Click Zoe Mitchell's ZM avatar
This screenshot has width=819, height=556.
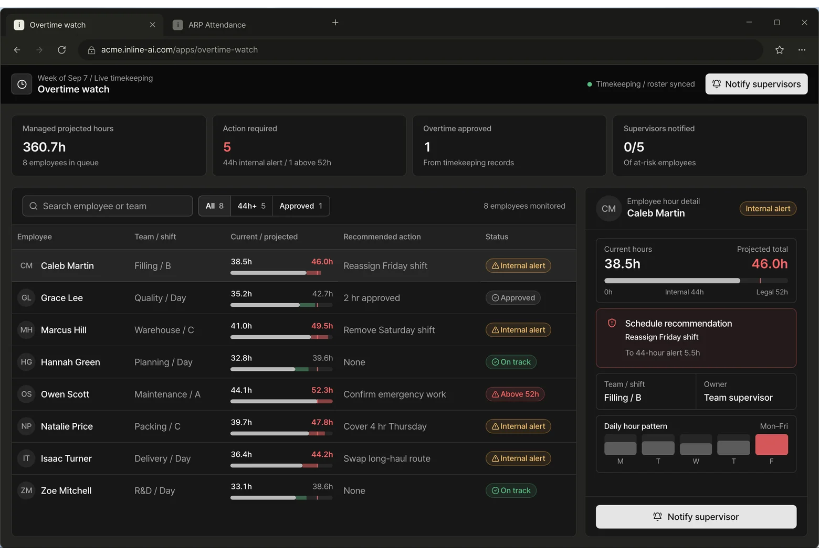(x=26, y=490)
